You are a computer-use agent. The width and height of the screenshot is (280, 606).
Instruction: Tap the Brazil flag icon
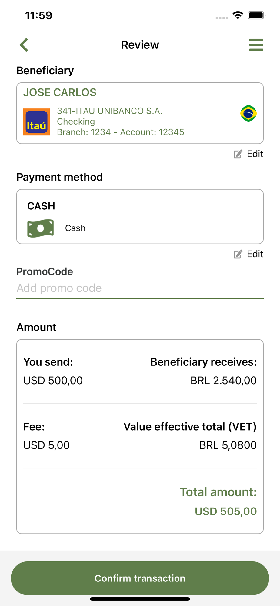tap(248, 113)
